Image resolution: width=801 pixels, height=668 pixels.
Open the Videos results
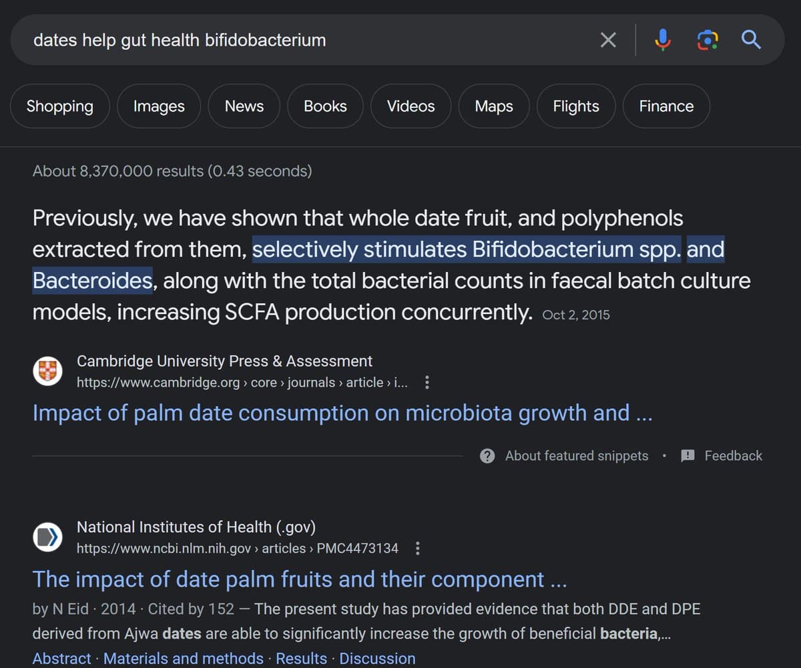[411, 106]
